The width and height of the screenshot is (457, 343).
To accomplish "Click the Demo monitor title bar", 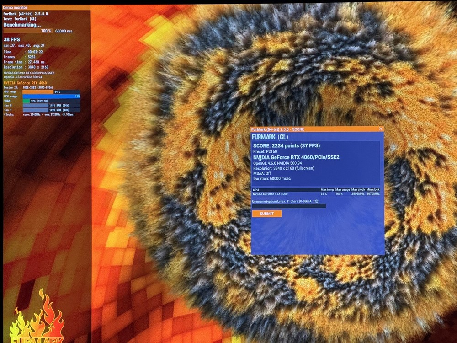I will coord(46,8).
